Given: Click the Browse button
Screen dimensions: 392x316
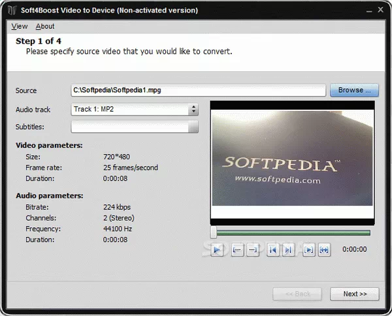Looking at the screenshot, I should coord(354,90).
